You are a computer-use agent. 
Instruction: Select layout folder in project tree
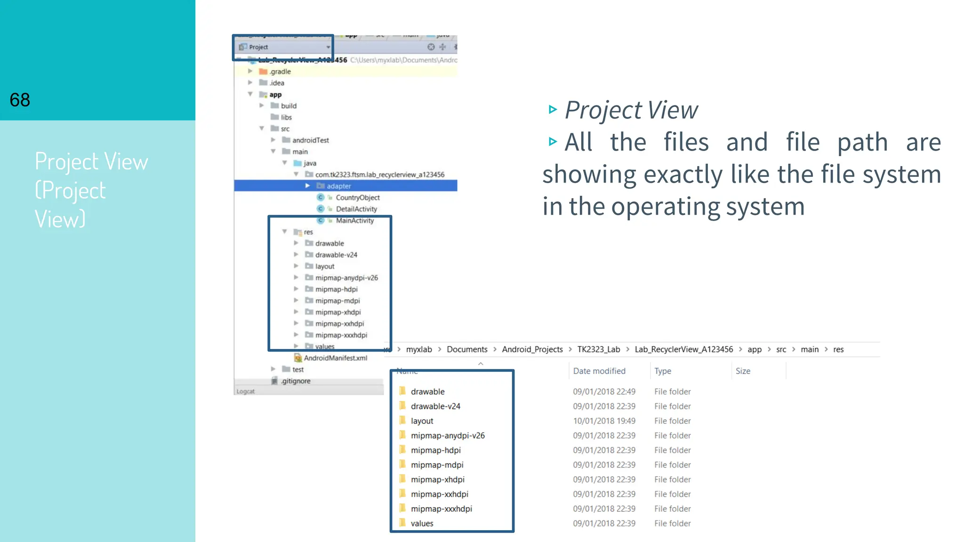coord(325,266)
